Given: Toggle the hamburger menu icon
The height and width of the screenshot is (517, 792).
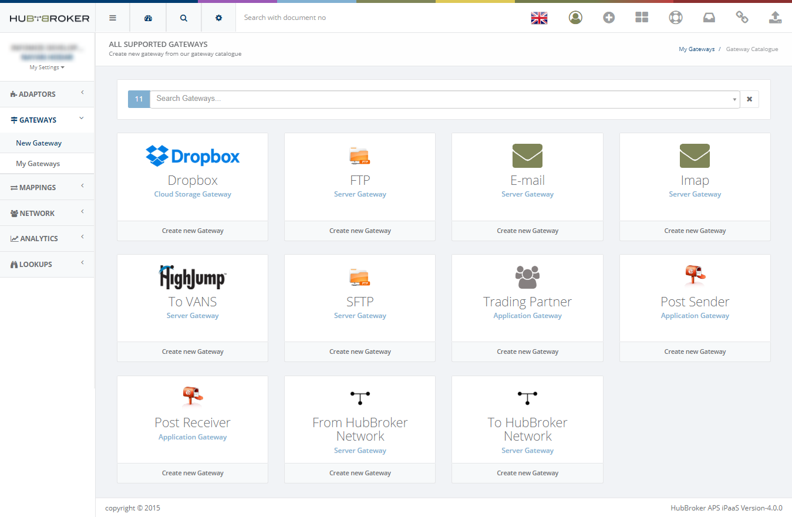Looking at the screenshot, I should click(113, 18).
